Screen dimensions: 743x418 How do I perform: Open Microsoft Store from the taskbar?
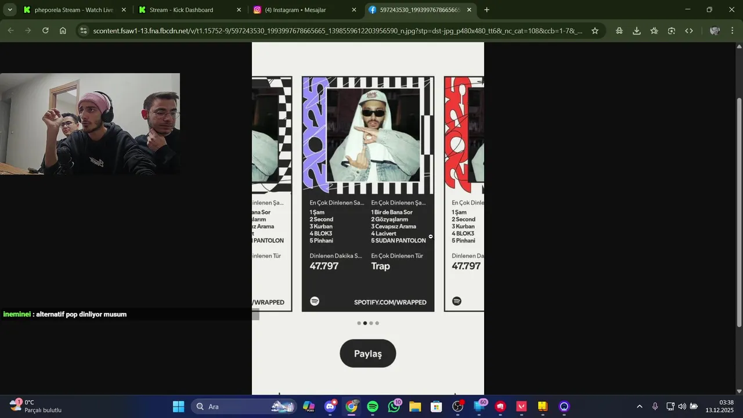click(x=436, y=406)
